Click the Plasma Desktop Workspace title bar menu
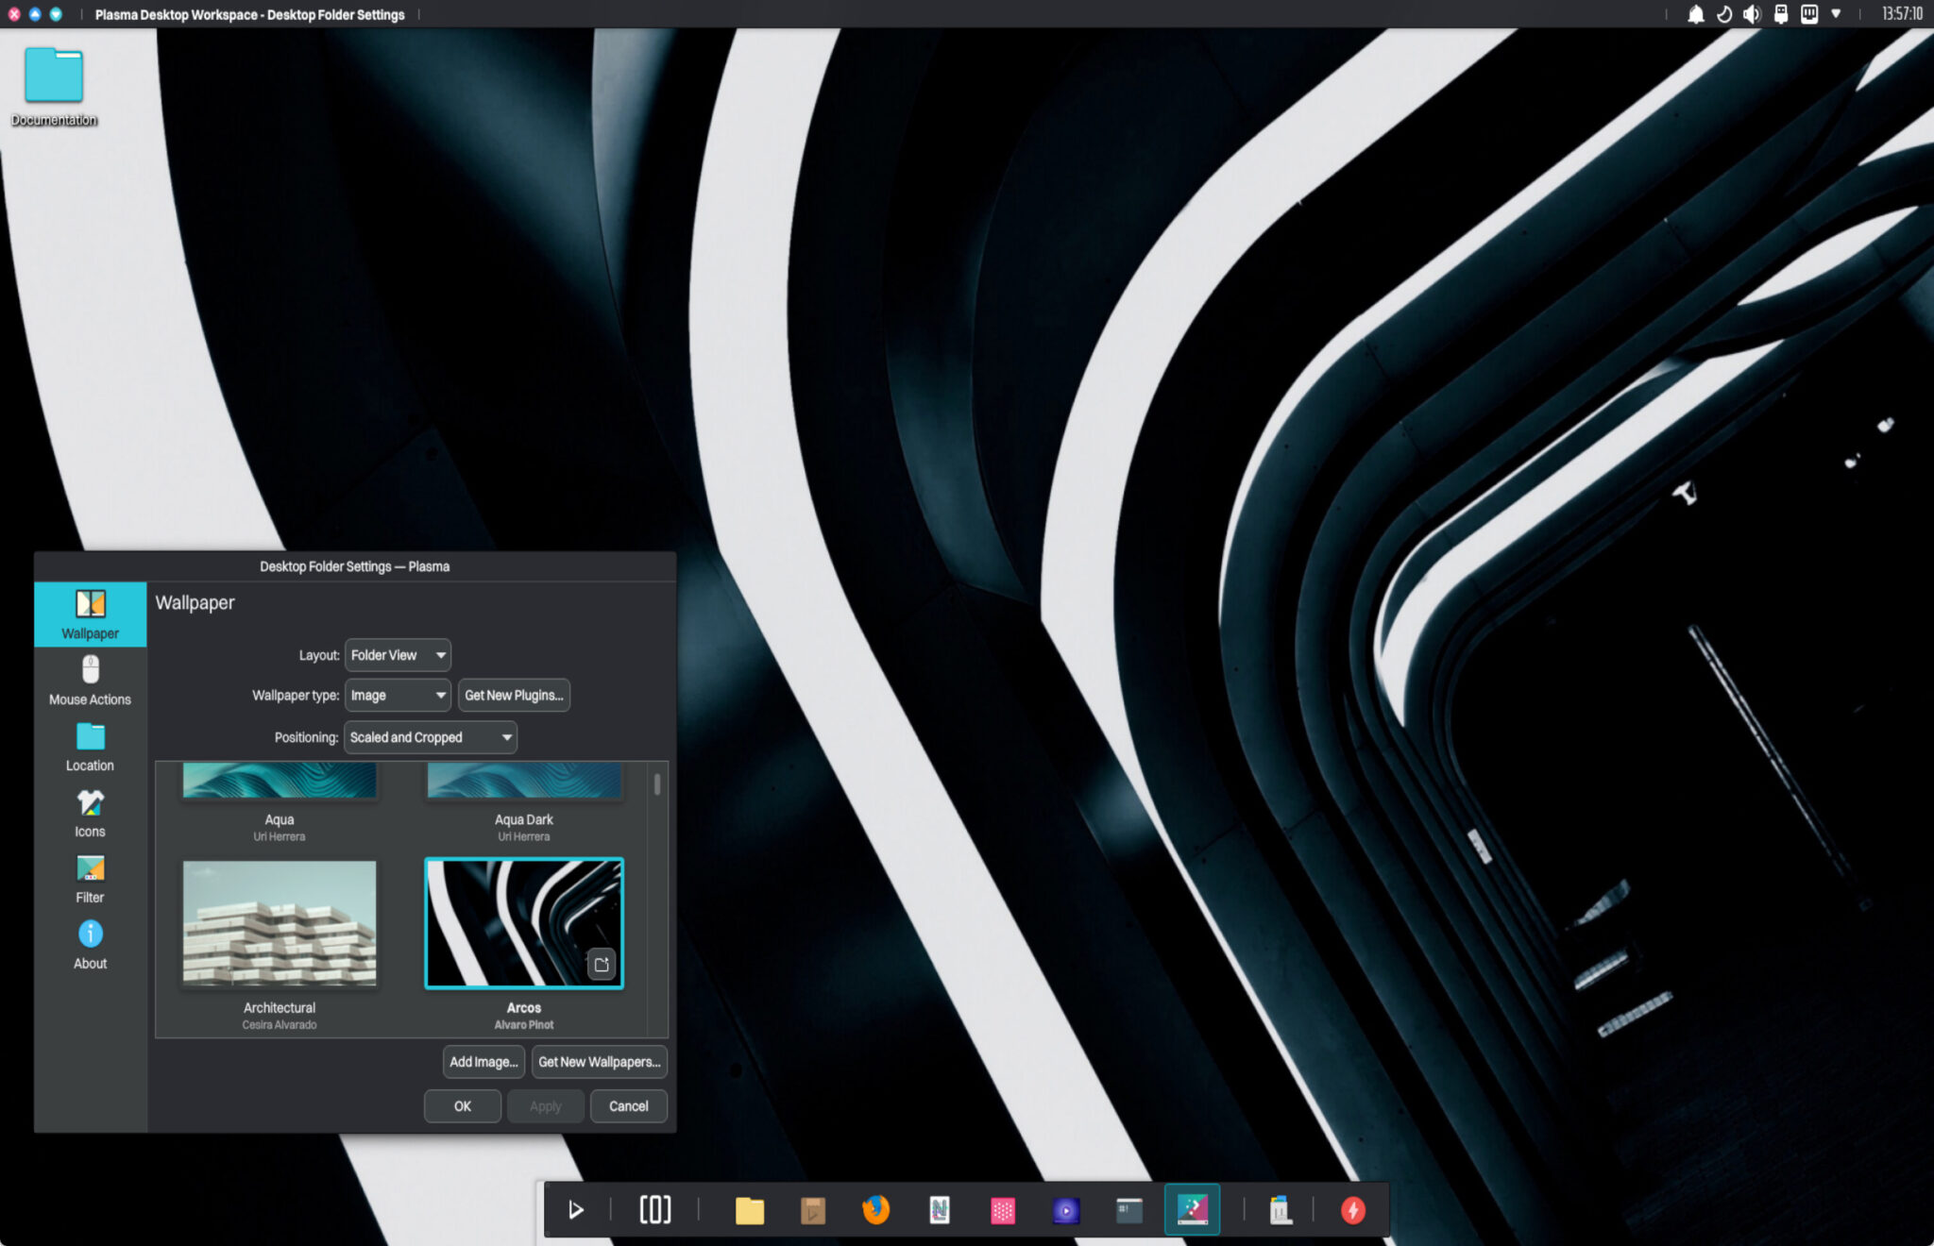The height and width of the screenshot is (1246, 1934). (249, 14)
